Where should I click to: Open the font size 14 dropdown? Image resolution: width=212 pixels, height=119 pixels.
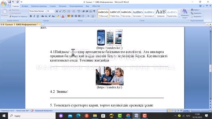(54, 11)
